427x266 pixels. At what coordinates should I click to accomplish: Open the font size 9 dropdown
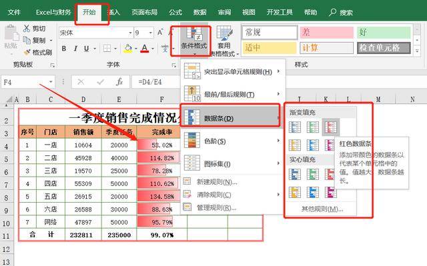pyautogui.click(x=151, y=33)
